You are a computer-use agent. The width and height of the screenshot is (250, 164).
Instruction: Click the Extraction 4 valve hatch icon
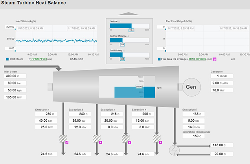157,138
